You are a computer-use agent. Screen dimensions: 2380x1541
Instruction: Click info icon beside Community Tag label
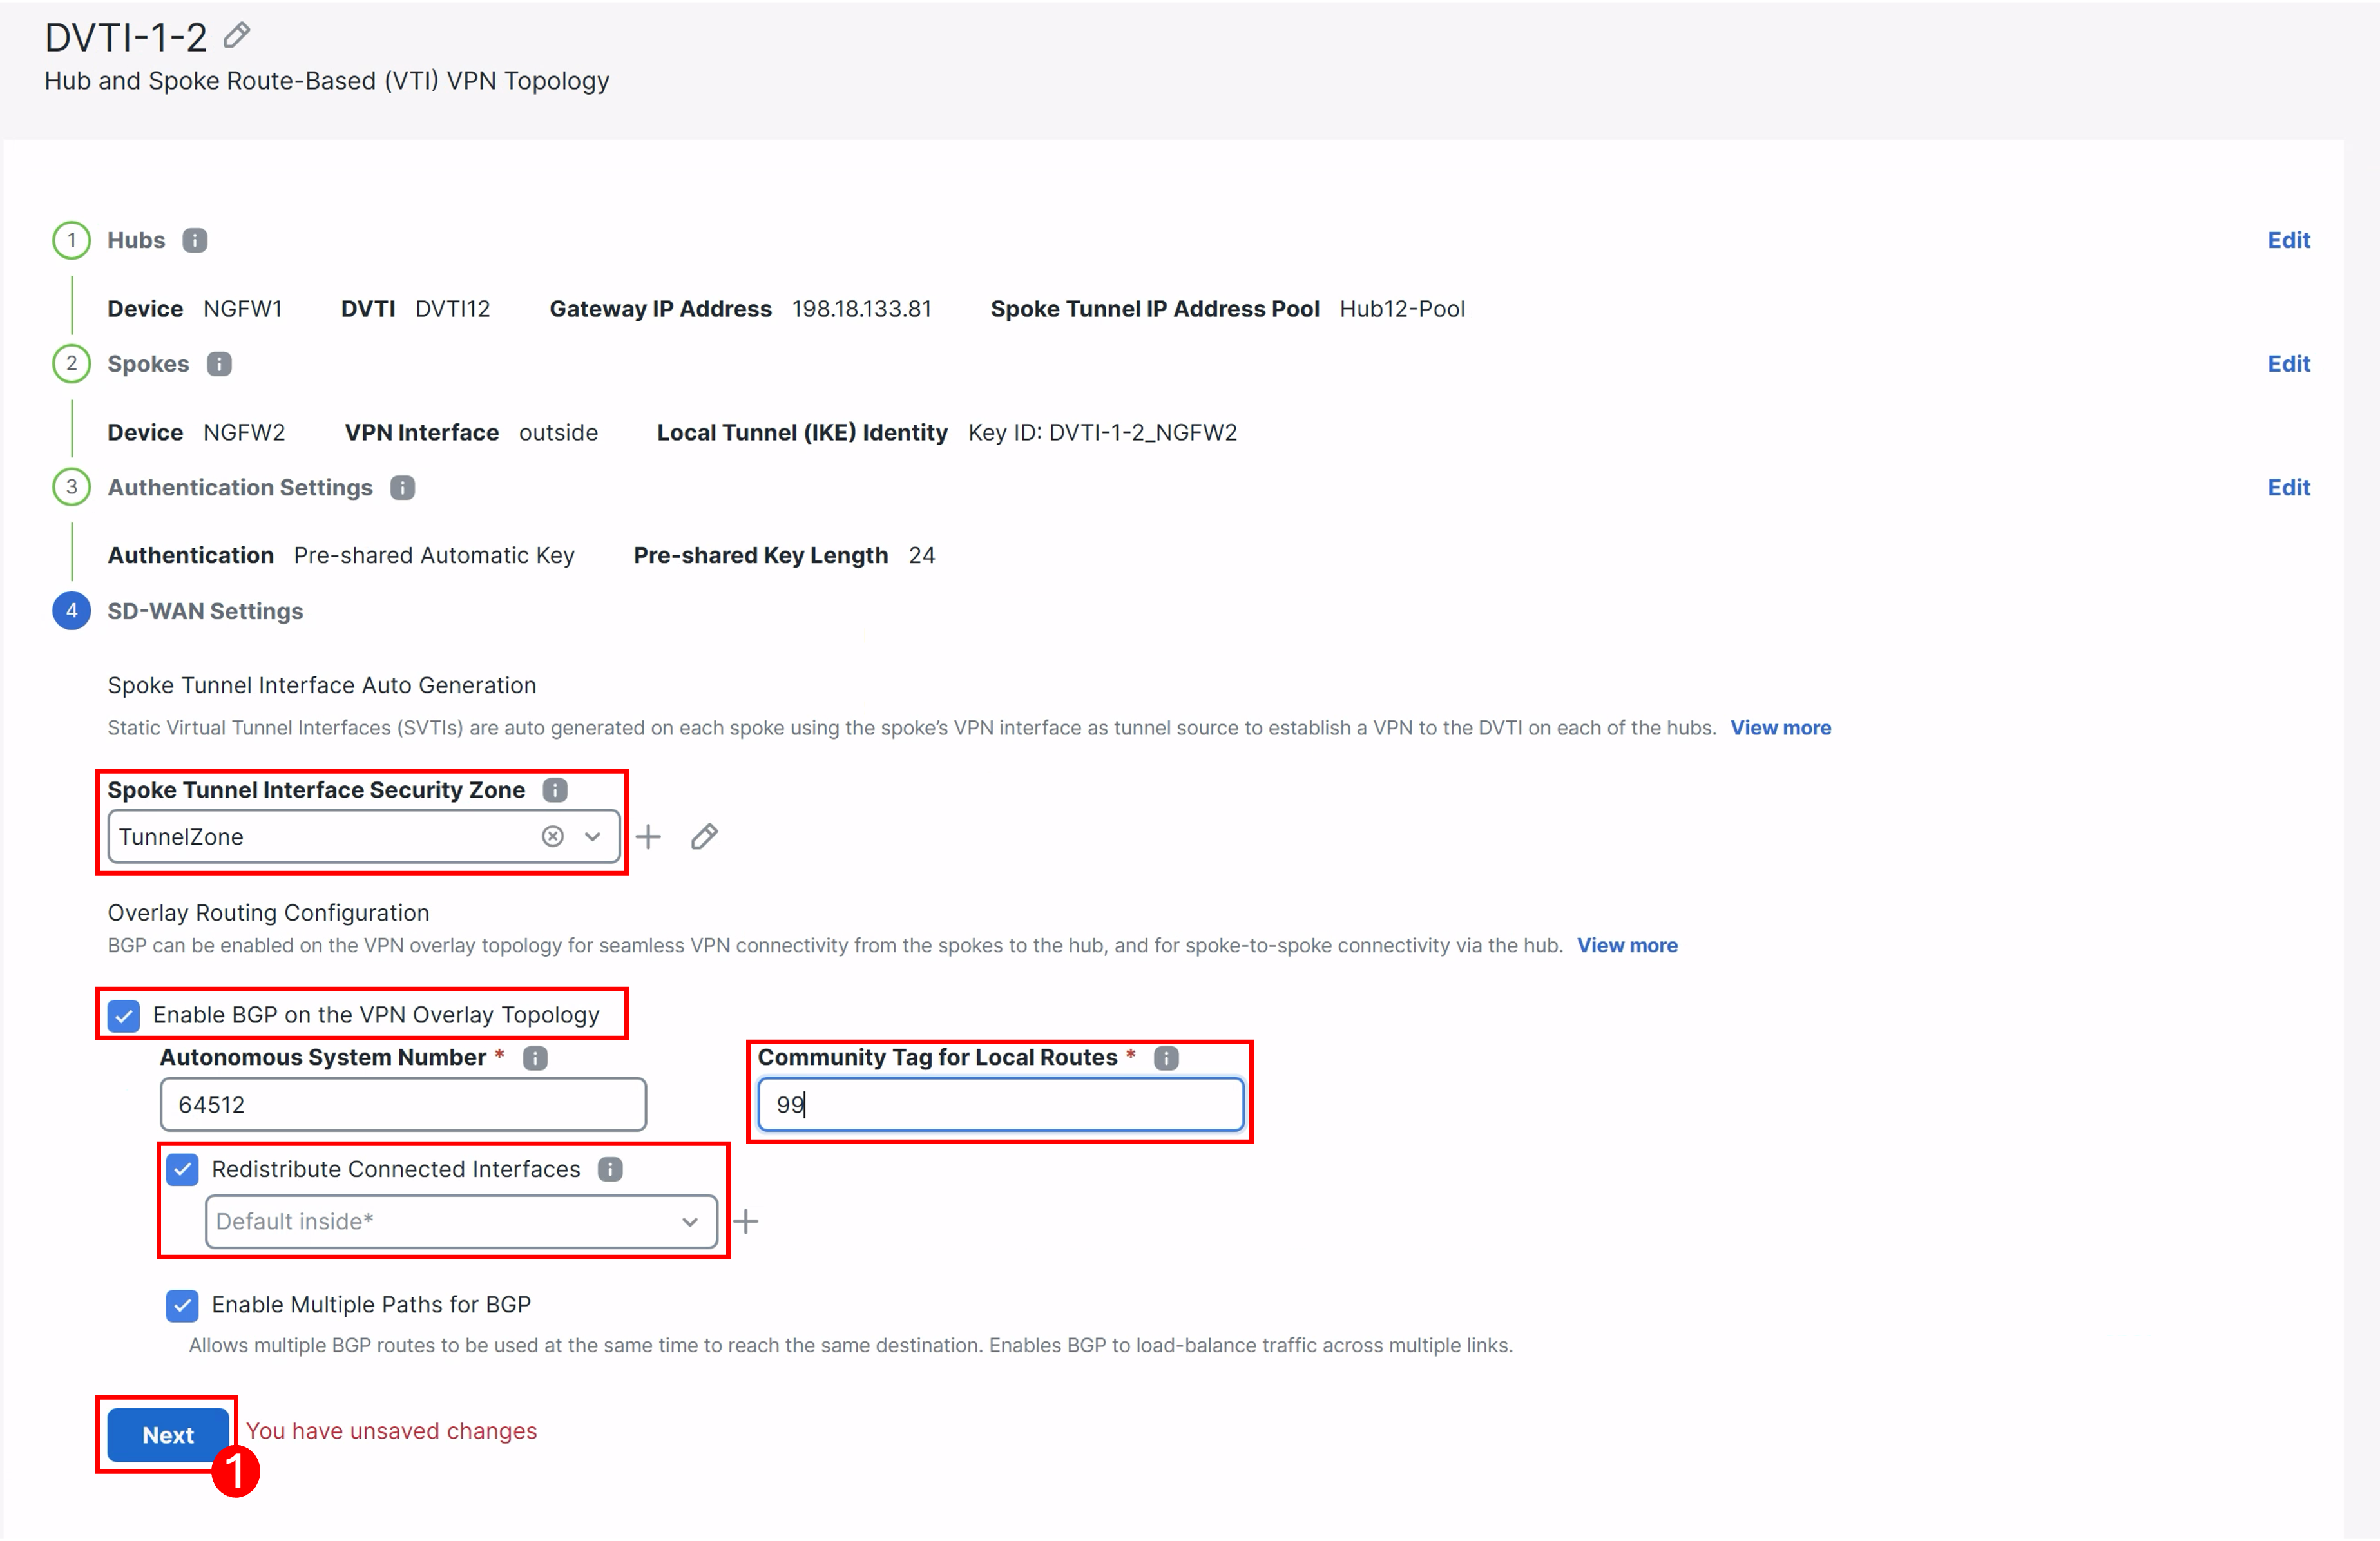[1166, 1058]
